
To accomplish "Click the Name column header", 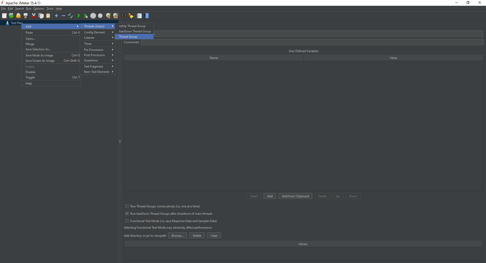I will [x=214, y=58].
